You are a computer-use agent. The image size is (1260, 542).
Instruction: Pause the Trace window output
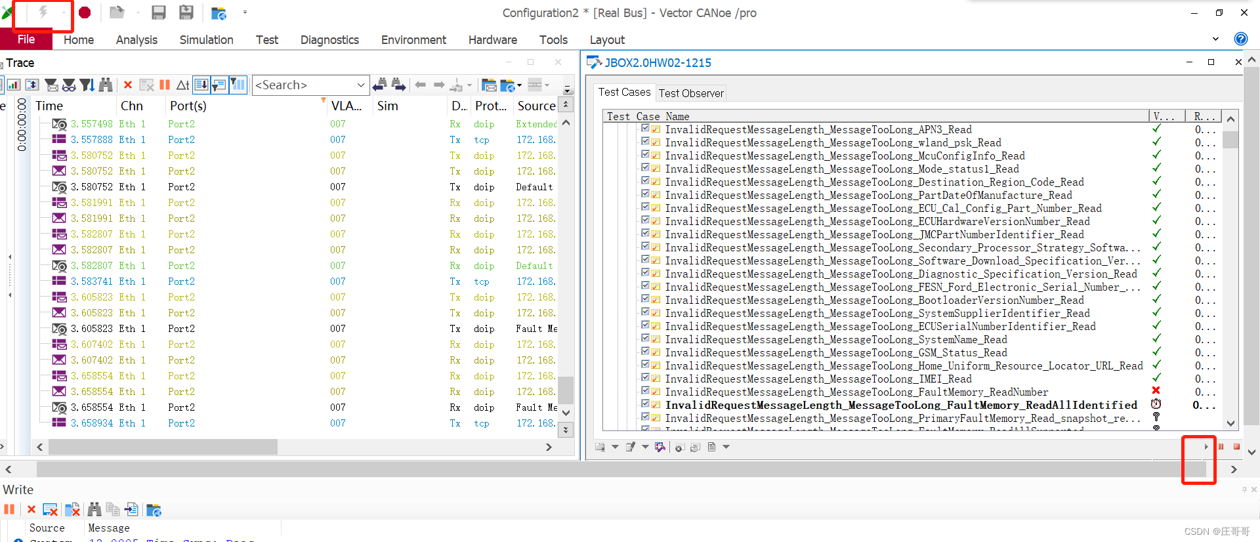(x=165, y=85)
